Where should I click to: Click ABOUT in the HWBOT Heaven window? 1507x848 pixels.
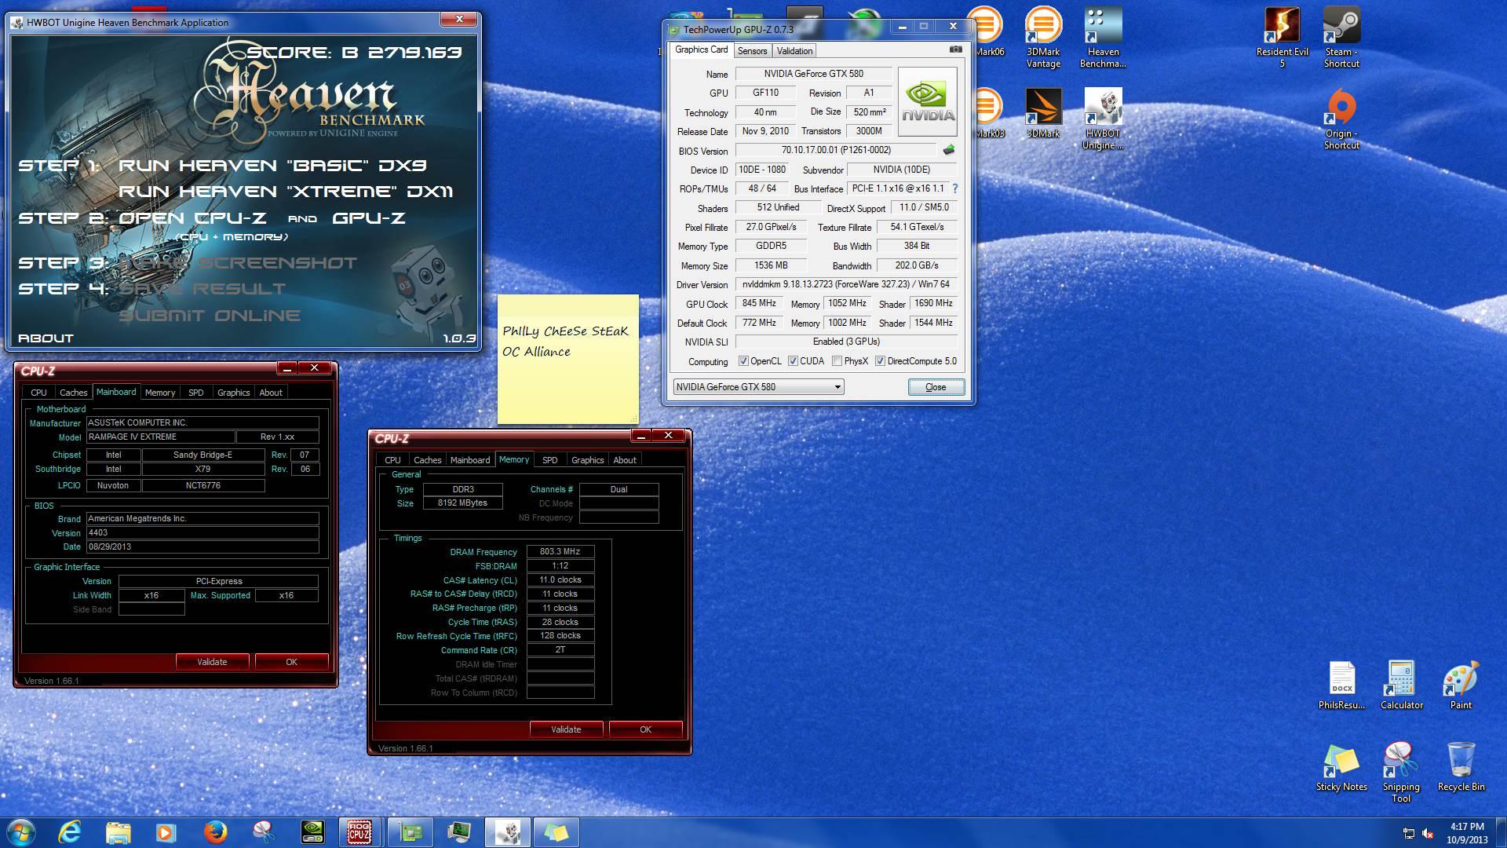click(46, 338)
